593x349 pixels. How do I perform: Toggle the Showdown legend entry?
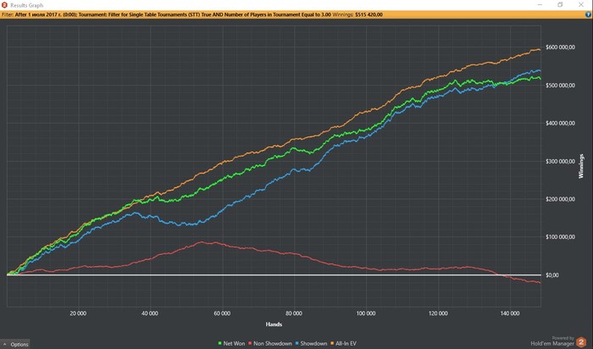[x=311, y=343]
